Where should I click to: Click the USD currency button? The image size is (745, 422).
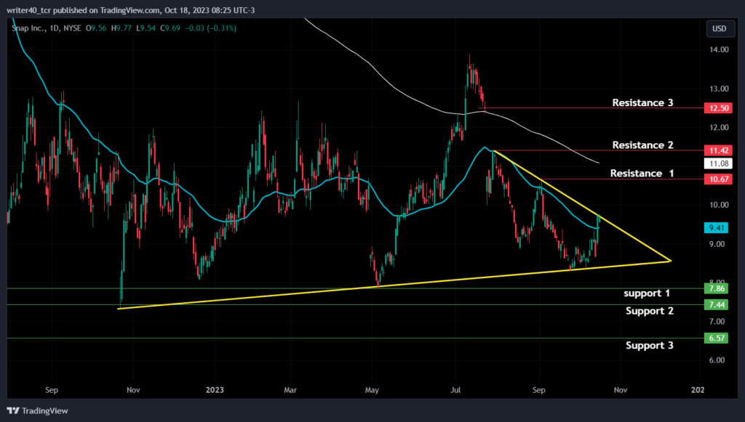719,28
